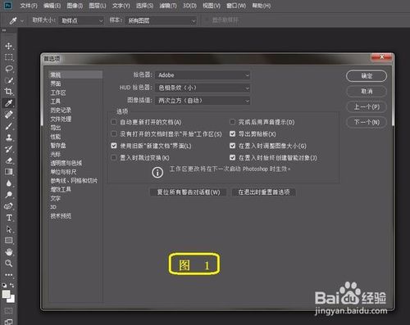
Task: Enable 自动更新打开的文档(A) checkbox
Action: coord(114,122)
